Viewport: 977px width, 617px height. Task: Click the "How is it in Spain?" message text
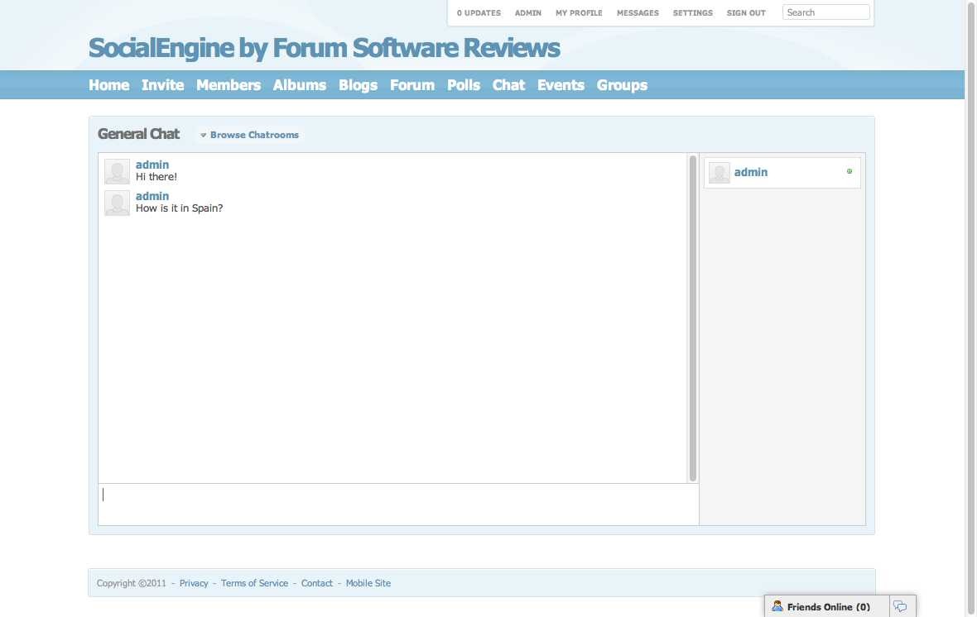coord(180,208)
